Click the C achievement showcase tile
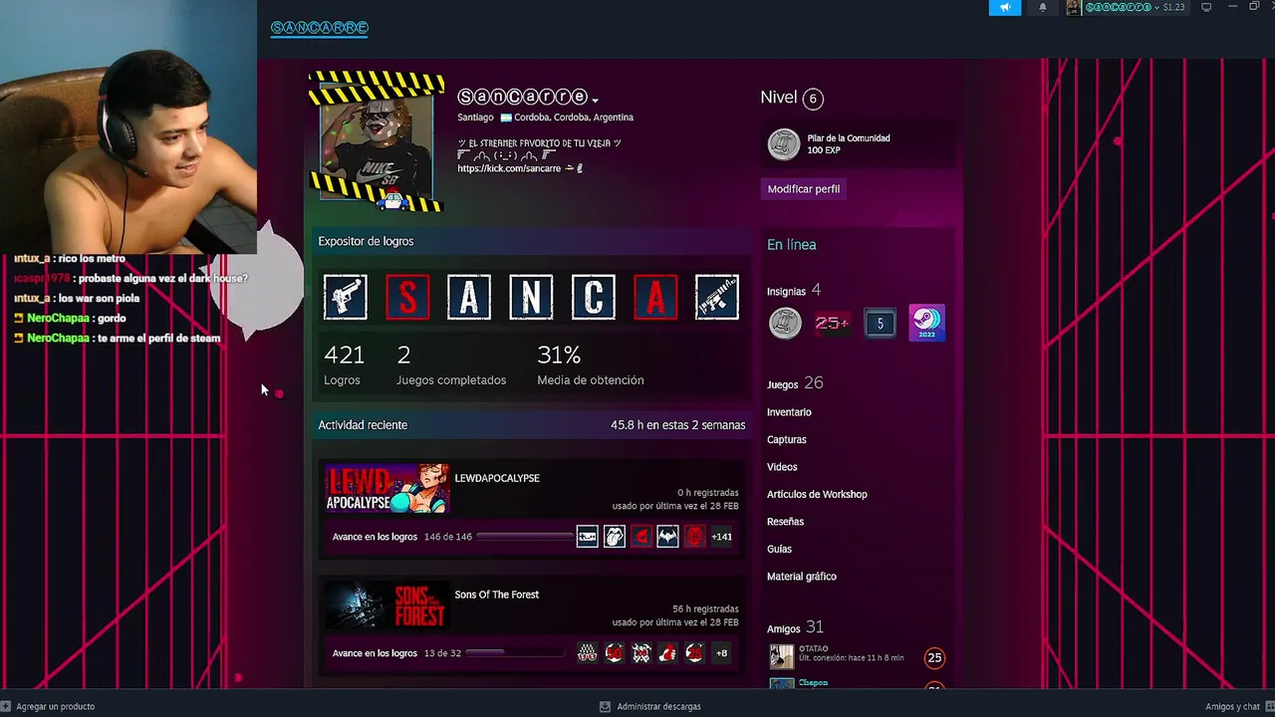This screenshot has width=1275, height=717. click(594, 298)
